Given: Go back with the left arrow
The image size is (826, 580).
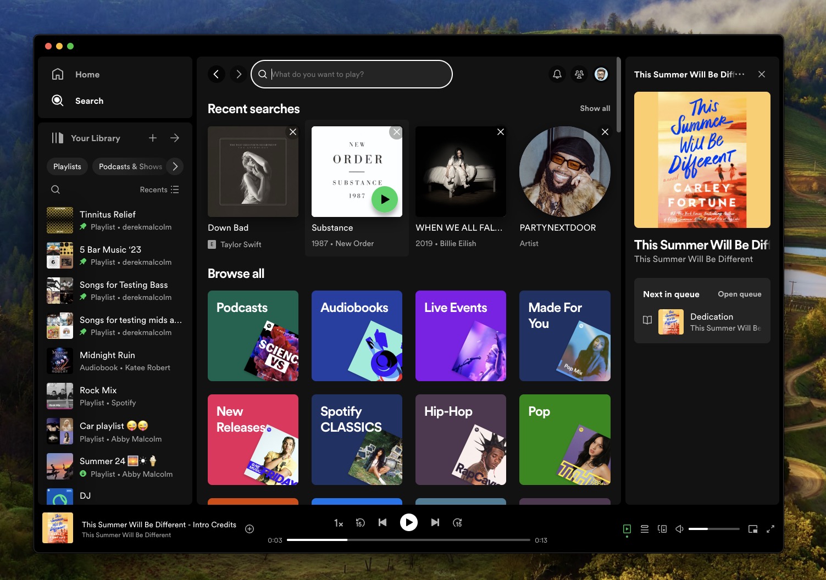Looking at the screenshot, I should (217, 74).
